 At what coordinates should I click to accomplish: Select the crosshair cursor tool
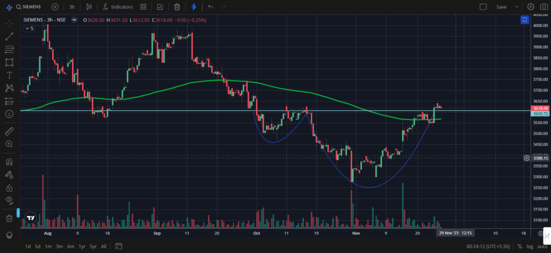(x=10, y=24)
